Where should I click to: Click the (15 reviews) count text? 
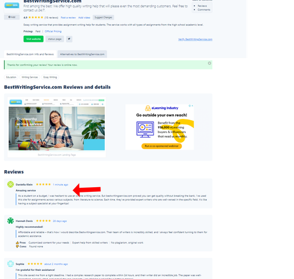[x=51, y=18]
